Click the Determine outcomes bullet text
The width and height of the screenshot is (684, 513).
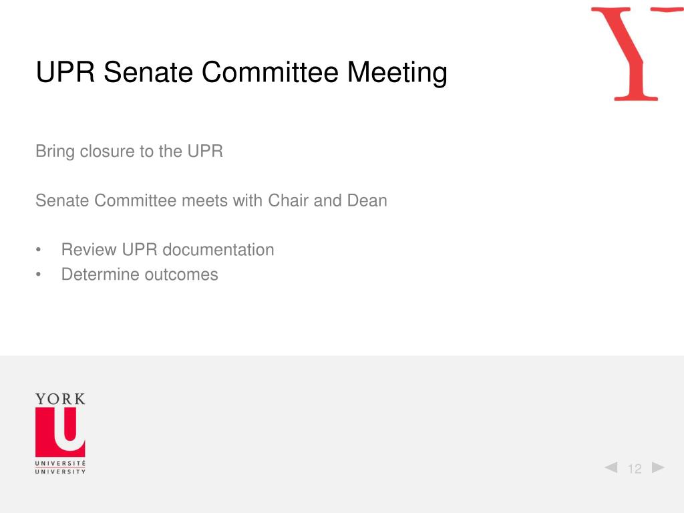140,275
